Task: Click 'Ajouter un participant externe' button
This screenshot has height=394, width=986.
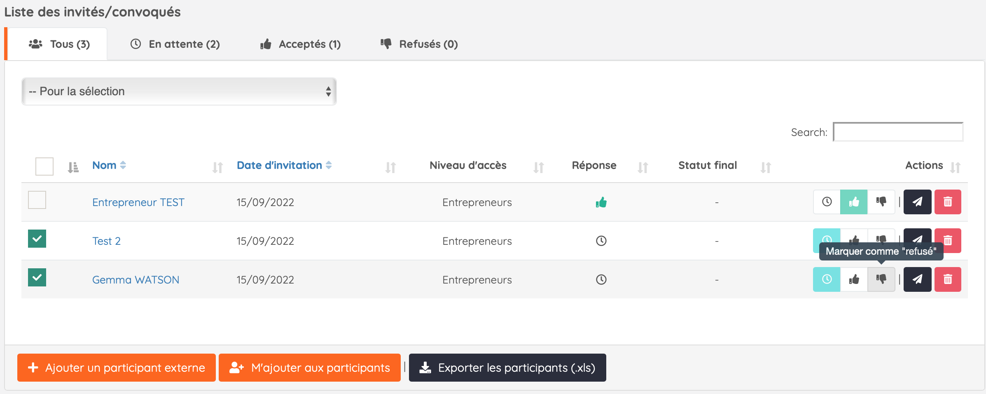Action: (x=117, y=368)
